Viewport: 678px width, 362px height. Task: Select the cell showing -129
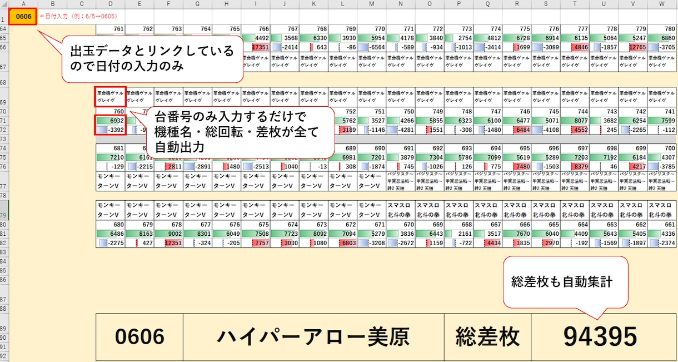(x=111, y=166)
